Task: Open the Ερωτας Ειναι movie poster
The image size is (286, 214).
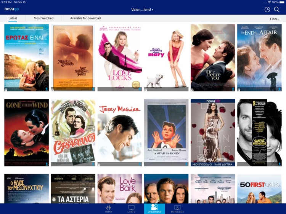Action: [26, 57]
